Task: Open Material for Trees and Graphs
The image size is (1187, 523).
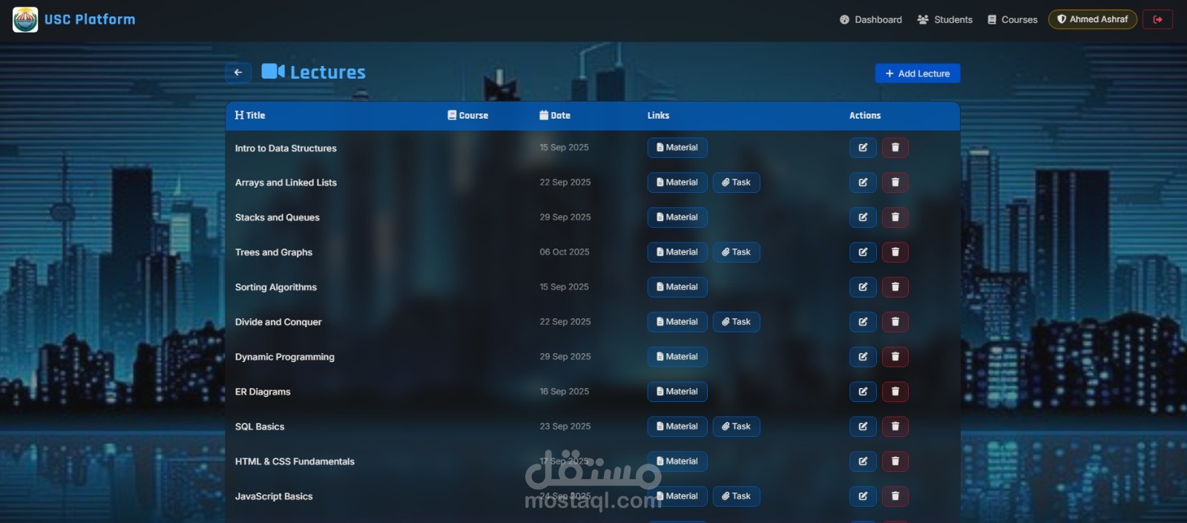Action: (x=677, y=252)
